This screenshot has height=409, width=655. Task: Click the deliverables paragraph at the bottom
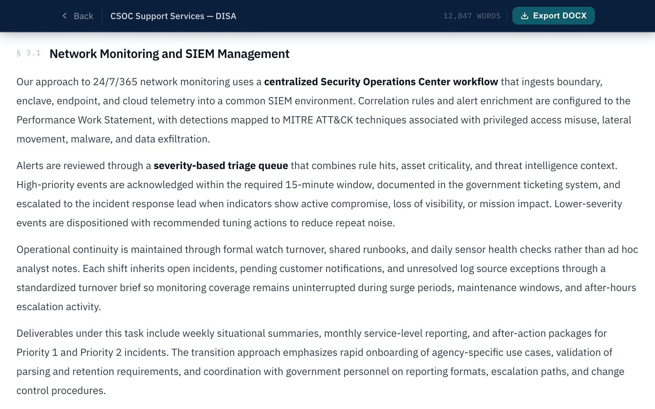pos(307,361)
